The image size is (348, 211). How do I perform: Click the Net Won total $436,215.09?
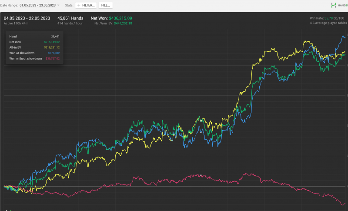(117, 18)
